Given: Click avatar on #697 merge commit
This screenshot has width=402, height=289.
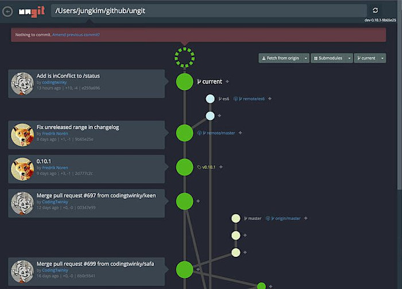Looking at the screenshot, I should tap(22, 203).
